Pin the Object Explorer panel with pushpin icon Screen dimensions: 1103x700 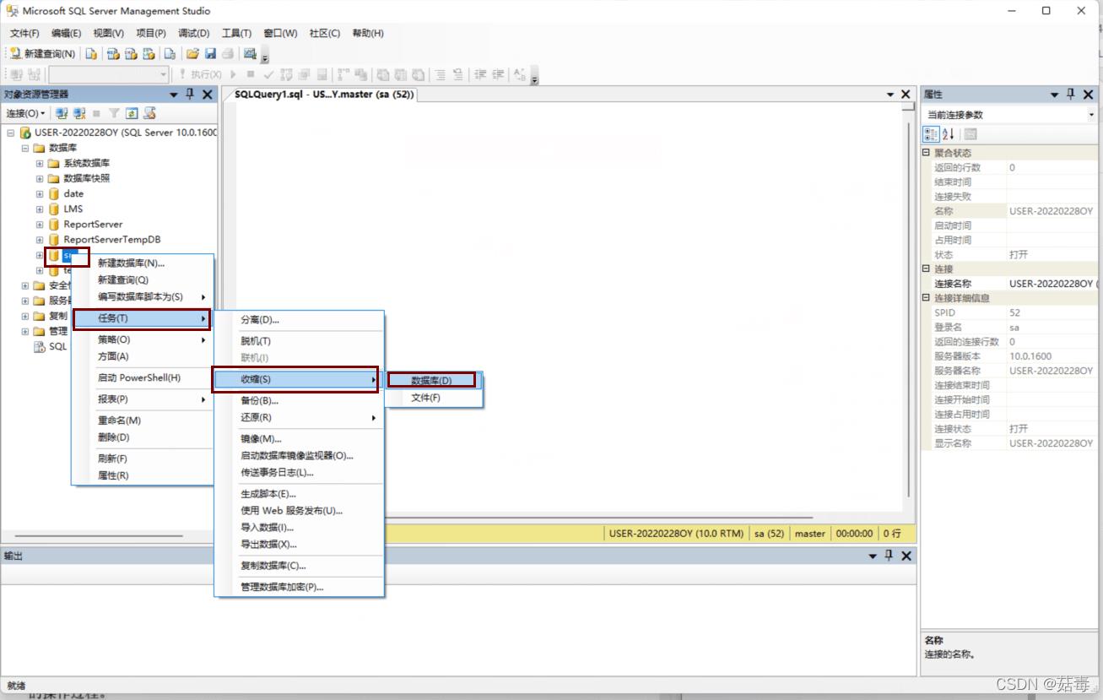[190, 95]
